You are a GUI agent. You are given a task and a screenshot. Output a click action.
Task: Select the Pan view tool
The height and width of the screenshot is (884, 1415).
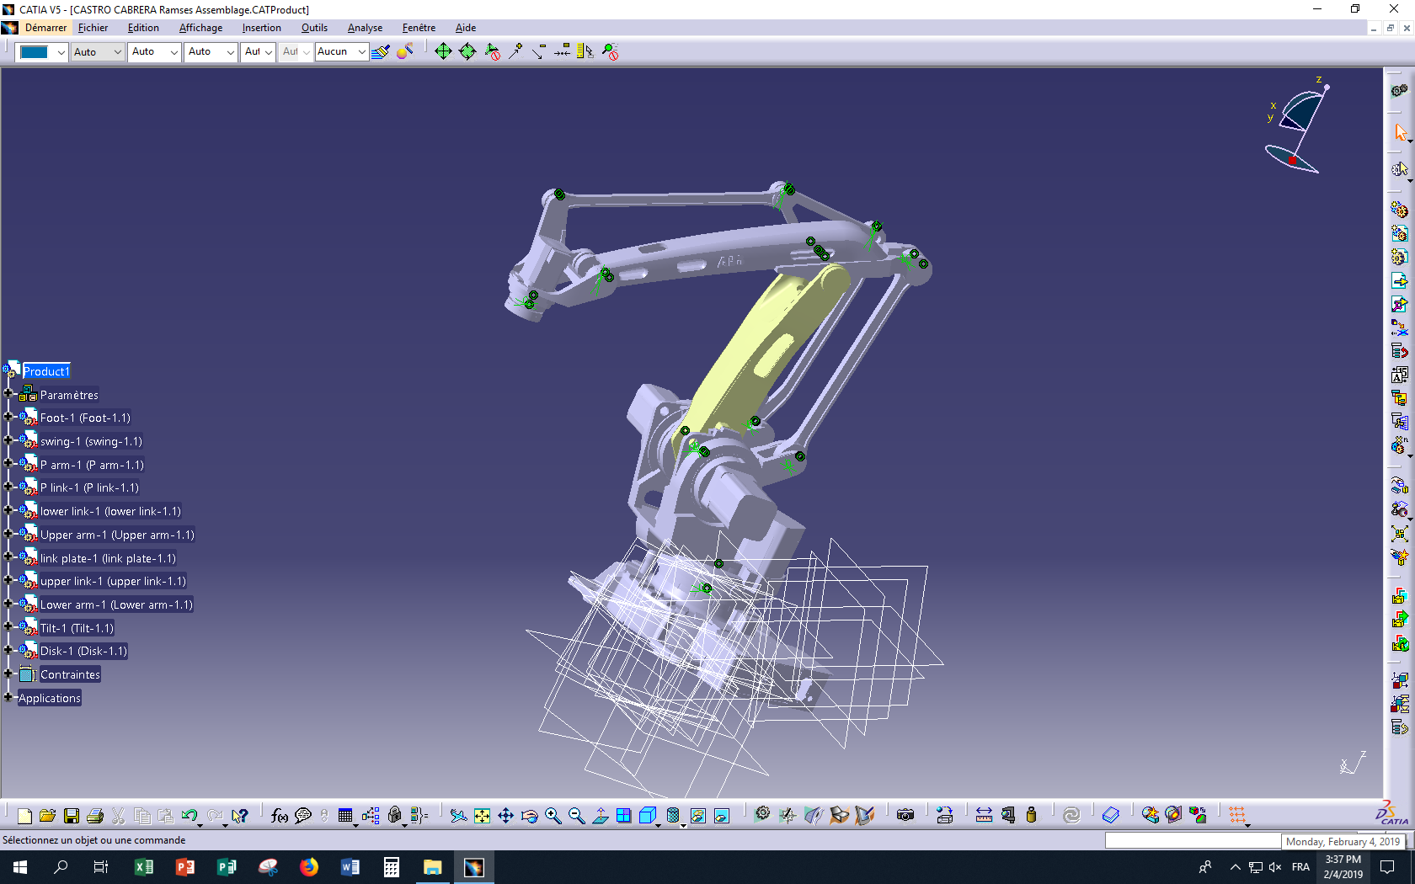pos(505,815)
